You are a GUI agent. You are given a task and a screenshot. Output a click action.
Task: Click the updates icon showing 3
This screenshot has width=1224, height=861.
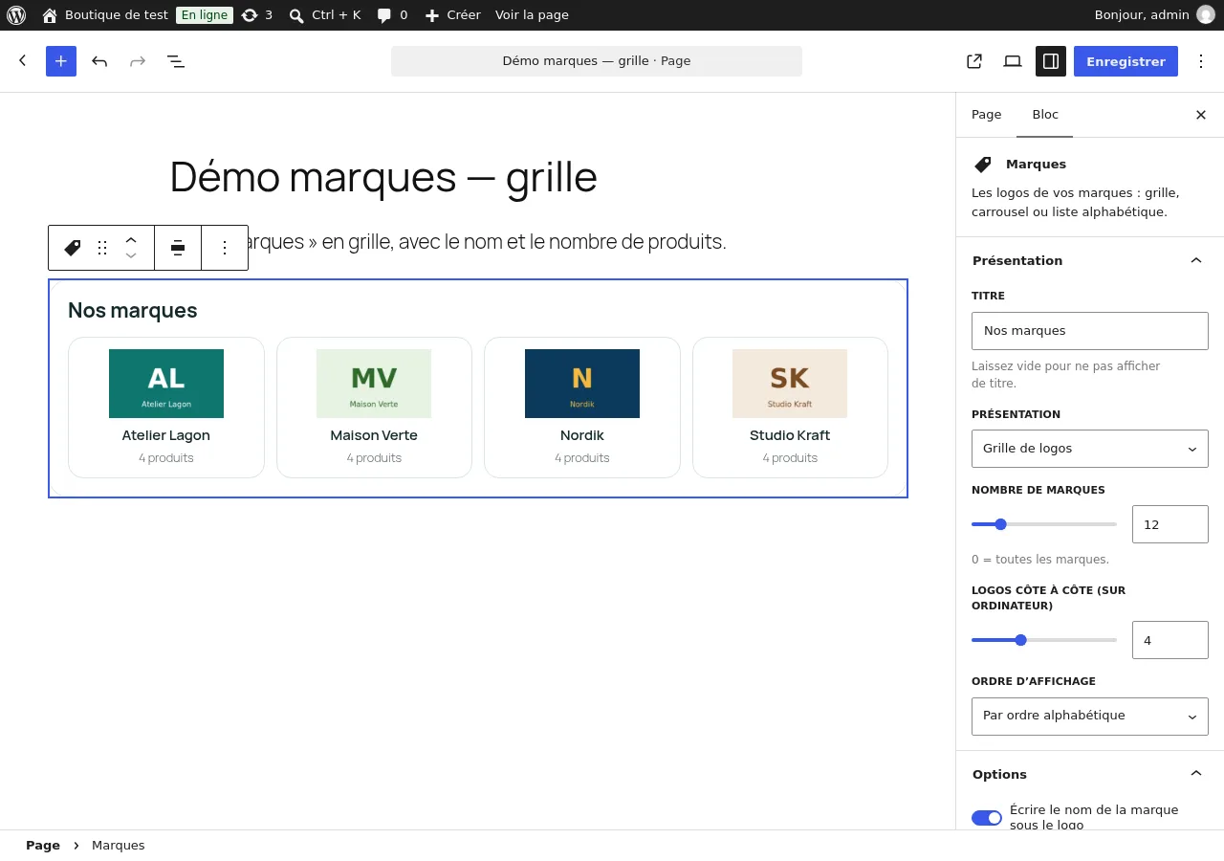point(257,15)
